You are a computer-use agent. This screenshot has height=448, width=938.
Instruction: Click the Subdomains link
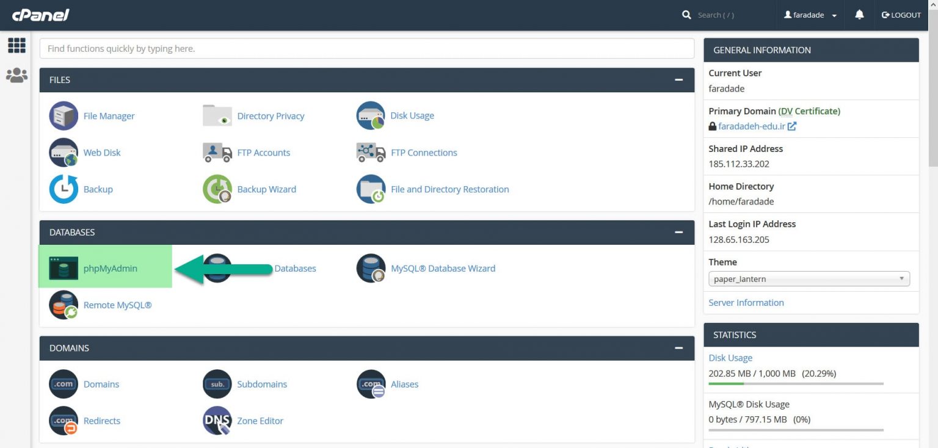point(262,385)
